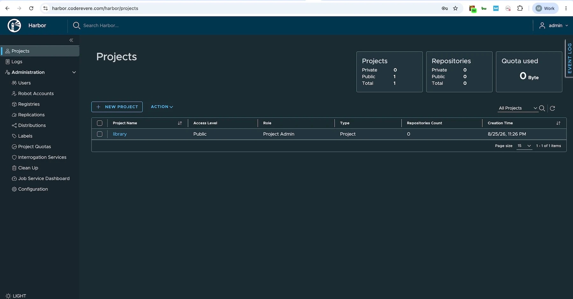Check the library project row checkbox
This screenshot has width=573, height=299.
pyautogui.click(x=100, y=134)
